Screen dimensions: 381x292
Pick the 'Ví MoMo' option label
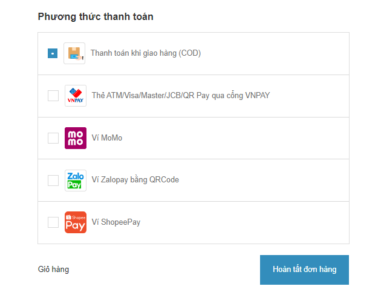click(107, 138)
